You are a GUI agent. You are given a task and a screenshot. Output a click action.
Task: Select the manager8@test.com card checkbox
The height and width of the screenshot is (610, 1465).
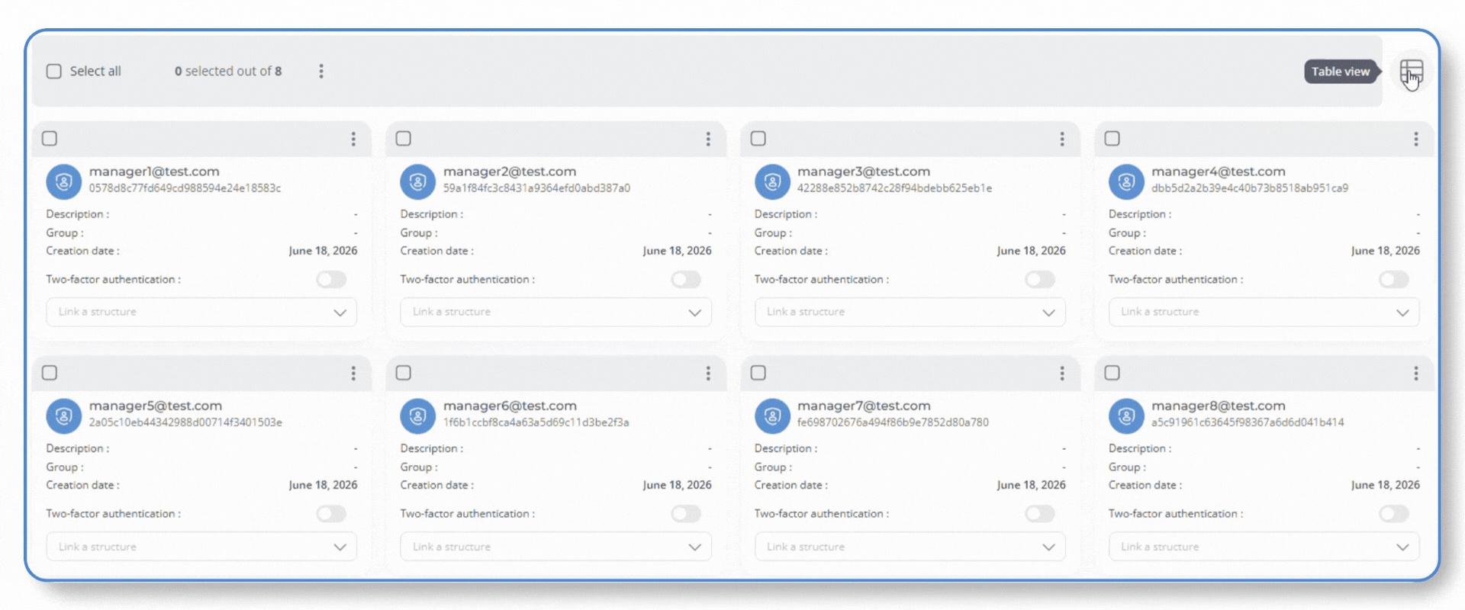click(x=1112, y=372)
